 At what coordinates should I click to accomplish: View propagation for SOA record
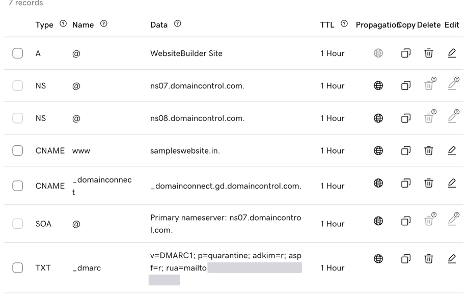378,221
